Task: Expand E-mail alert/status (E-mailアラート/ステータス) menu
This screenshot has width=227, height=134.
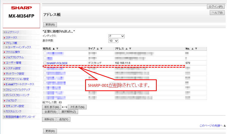Action: point(20,84)
